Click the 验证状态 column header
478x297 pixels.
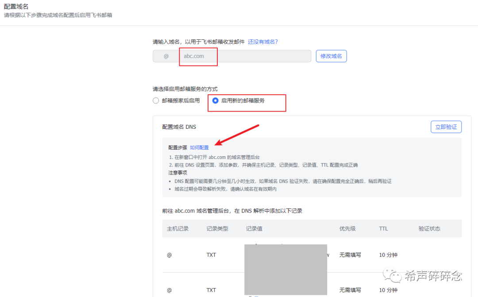428,228
